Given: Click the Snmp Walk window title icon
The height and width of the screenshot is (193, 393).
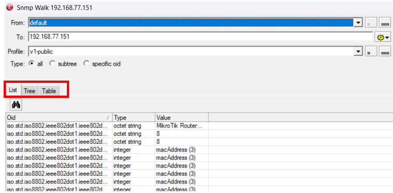Looking at the screenshot, I should tap(10, 8).
